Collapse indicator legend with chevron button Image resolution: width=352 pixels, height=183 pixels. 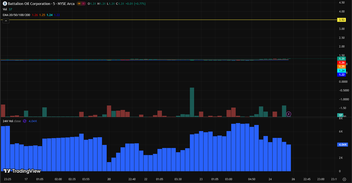click(6, 21)
